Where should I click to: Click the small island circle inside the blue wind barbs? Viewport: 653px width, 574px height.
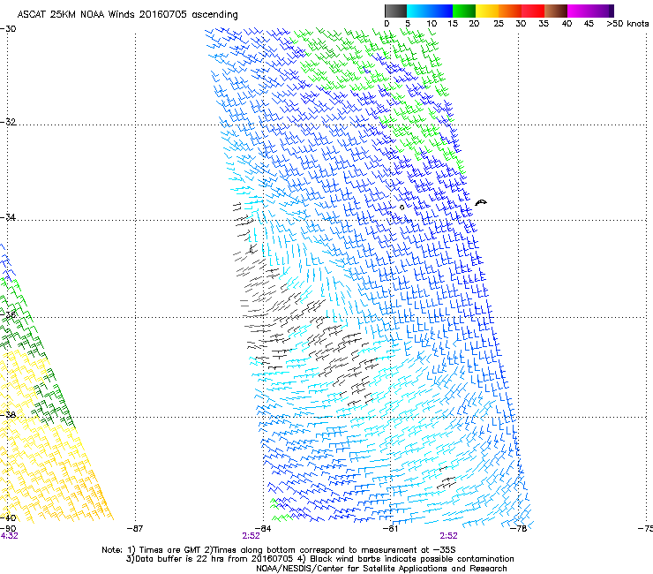pyautogui.click(x=402, y=207)
